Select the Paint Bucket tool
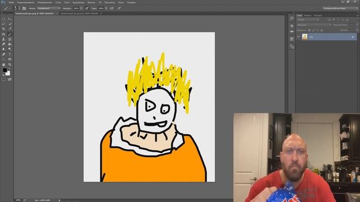360x202 pixels. 10,44
